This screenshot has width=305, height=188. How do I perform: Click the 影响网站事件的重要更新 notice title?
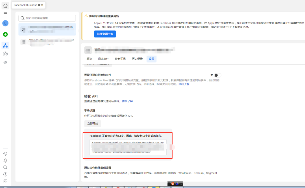click(x=104, y=16)
